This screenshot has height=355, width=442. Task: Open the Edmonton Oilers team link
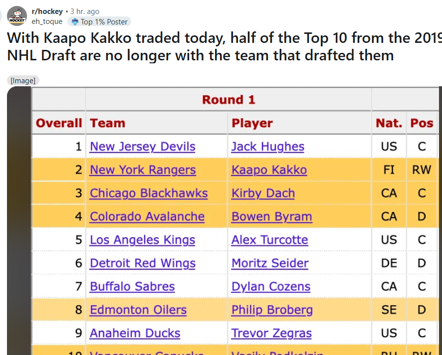click(x=138, y=310)
